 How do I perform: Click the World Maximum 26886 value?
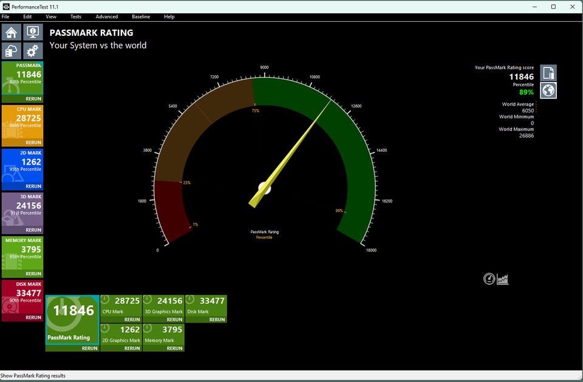click(526, 136)
